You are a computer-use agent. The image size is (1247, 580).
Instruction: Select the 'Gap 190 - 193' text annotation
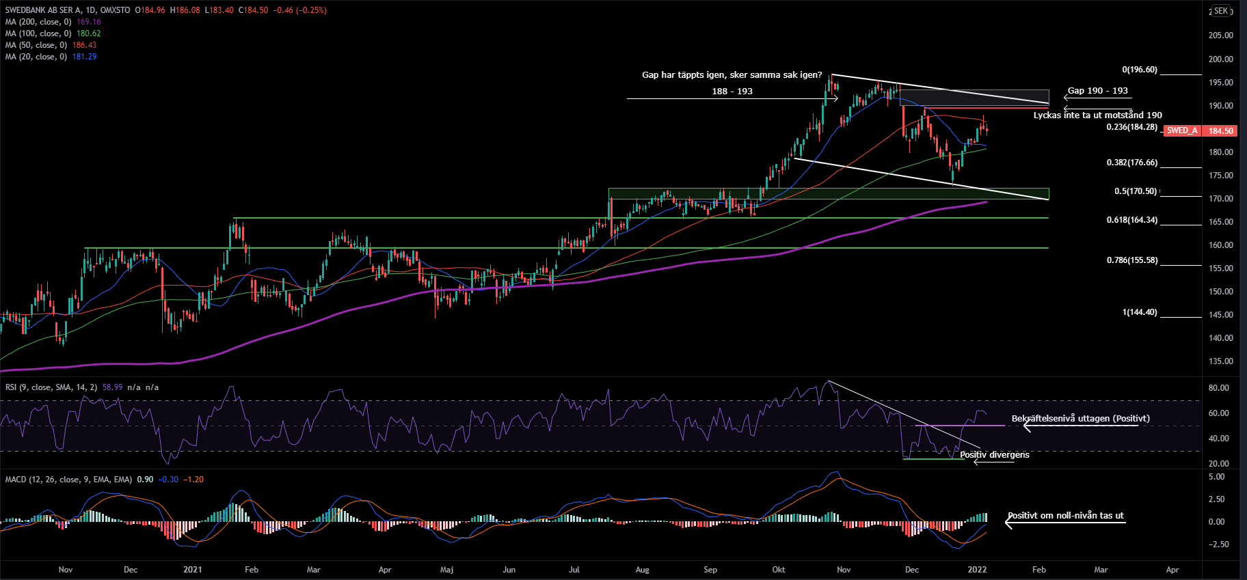click(1097, 91)
